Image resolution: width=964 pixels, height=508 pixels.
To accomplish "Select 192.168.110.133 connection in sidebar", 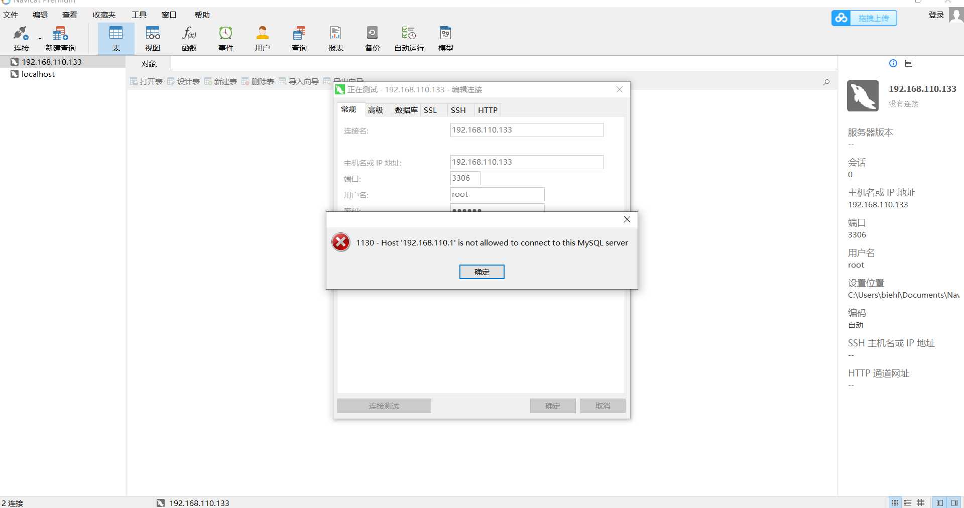I will [x=63, y=62].
